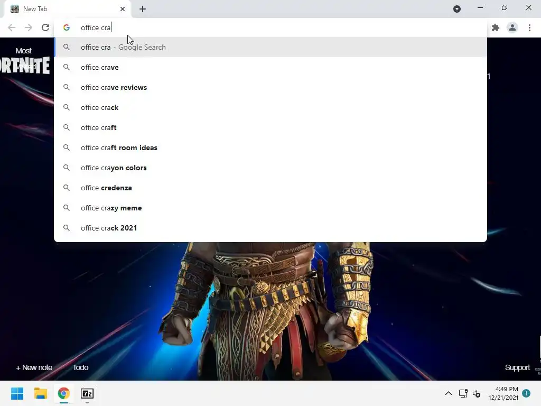541x406 pixels.
Task: Open the Todo link
Action: [x=80, y=368]
